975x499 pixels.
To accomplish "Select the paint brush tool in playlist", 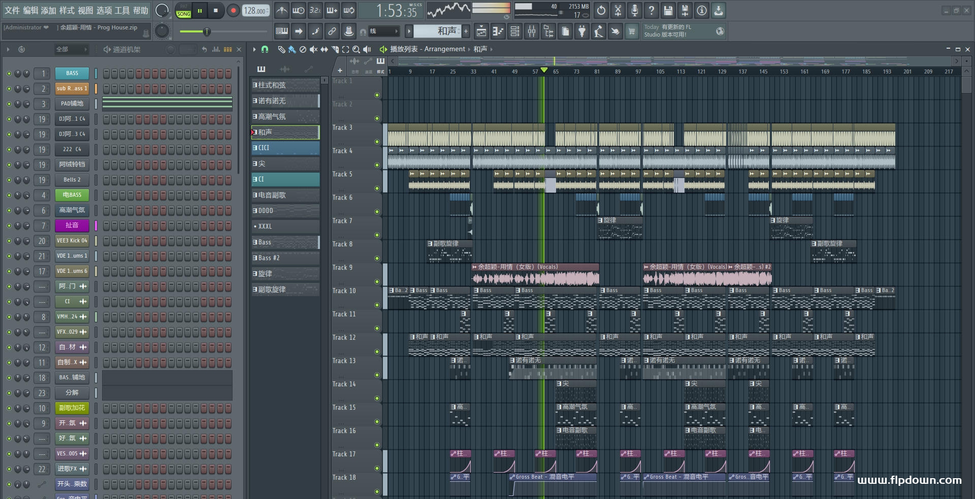I will [x=292, y=49].
